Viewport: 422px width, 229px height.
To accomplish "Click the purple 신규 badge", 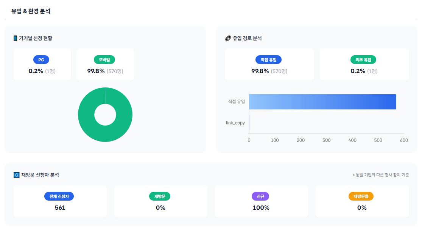I will coord(260,196).
